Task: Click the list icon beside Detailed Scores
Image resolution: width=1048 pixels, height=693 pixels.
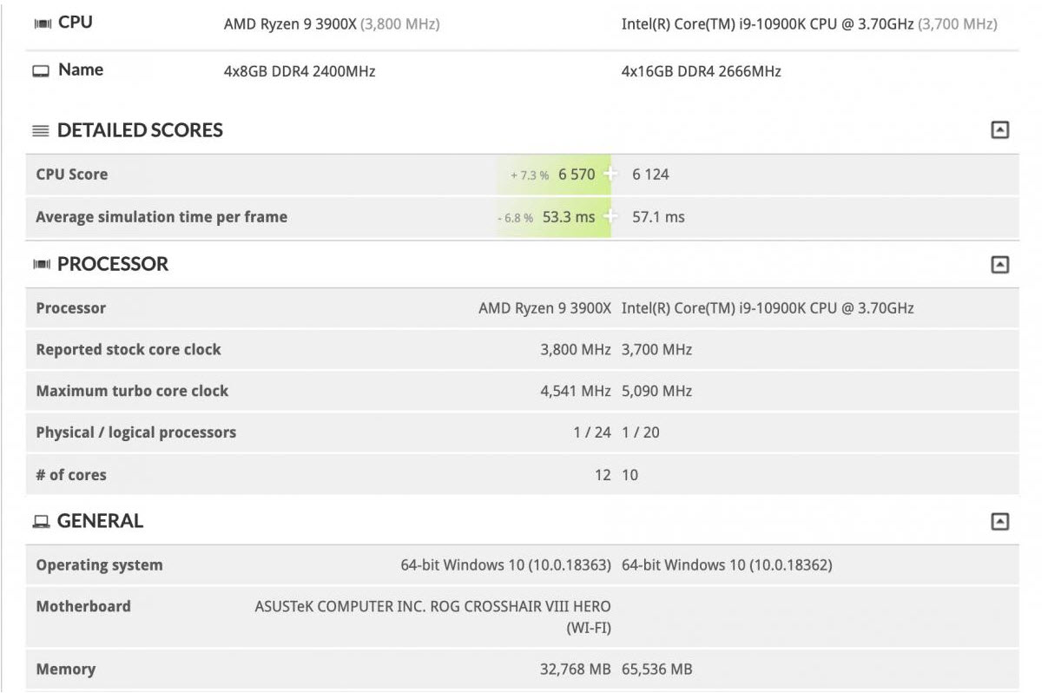Action: 41,131
